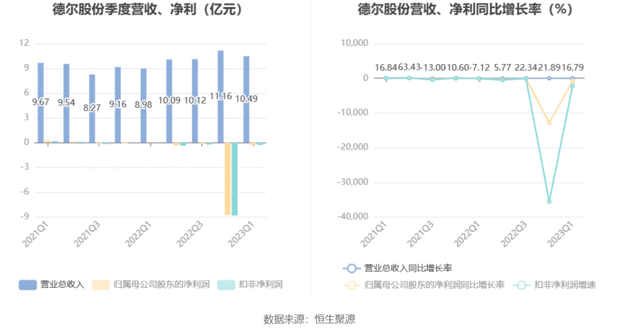Click the teal 2023Q1 point on growth line
This screenshot has width=619, height=333.
pyautogui.click(x=572, y=86)
